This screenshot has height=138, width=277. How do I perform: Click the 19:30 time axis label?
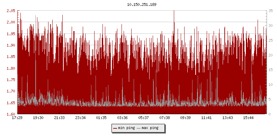click(38, 118)
